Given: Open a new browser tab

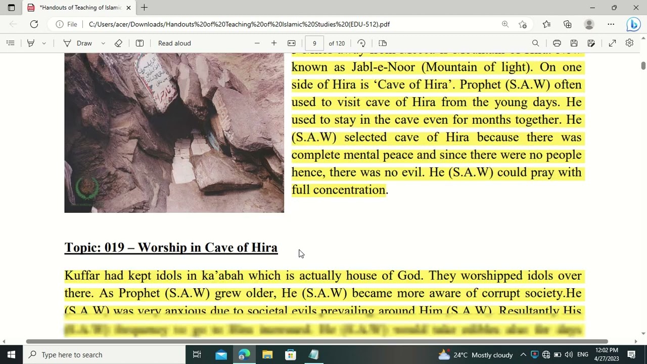Looking at the screenshot, I should (x=144, y=8).
